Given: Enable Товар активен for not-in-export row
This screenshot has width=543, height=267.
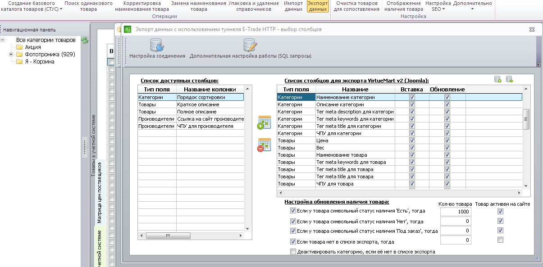Looking at the screenshot, I should (x=500, y=240).
